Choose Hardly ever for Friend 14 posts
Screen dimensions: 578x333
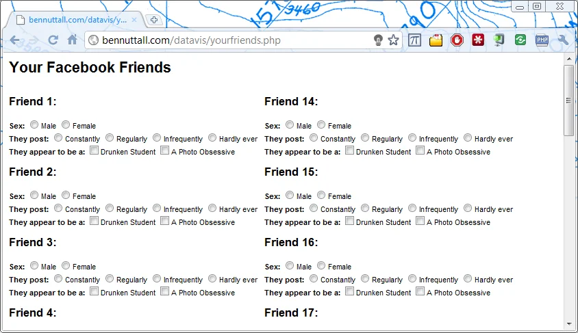[468, 137]
